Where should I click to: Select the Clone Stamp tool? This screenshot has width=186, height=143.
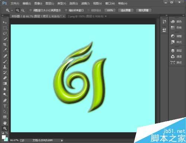tap(5, 67)
